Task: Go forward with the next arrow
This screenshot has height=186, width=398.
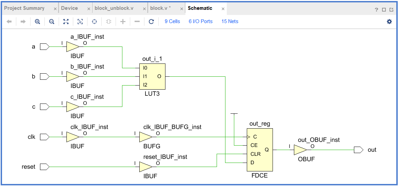Action: click(x=23, y=22)
